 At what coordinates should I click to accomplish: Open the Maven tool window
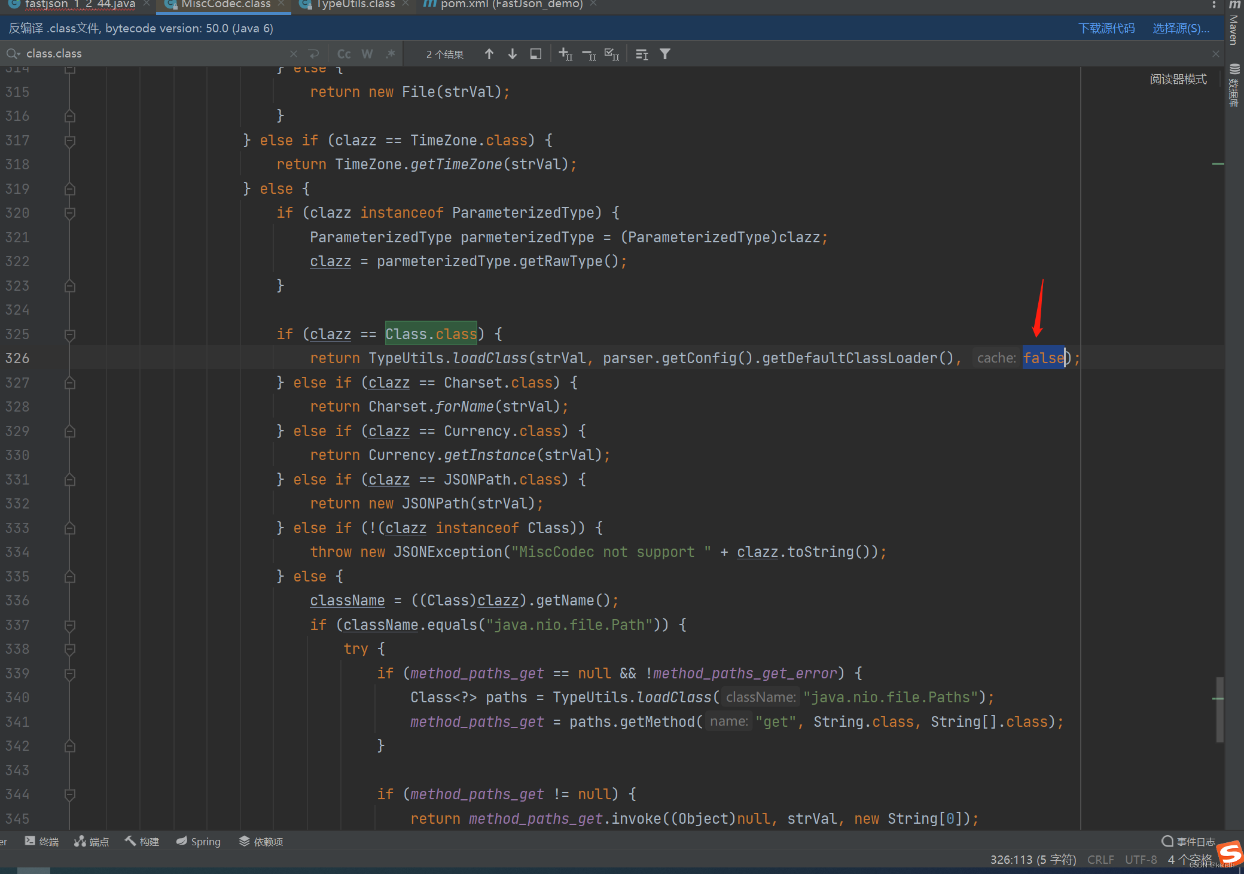pos(1234,24)
